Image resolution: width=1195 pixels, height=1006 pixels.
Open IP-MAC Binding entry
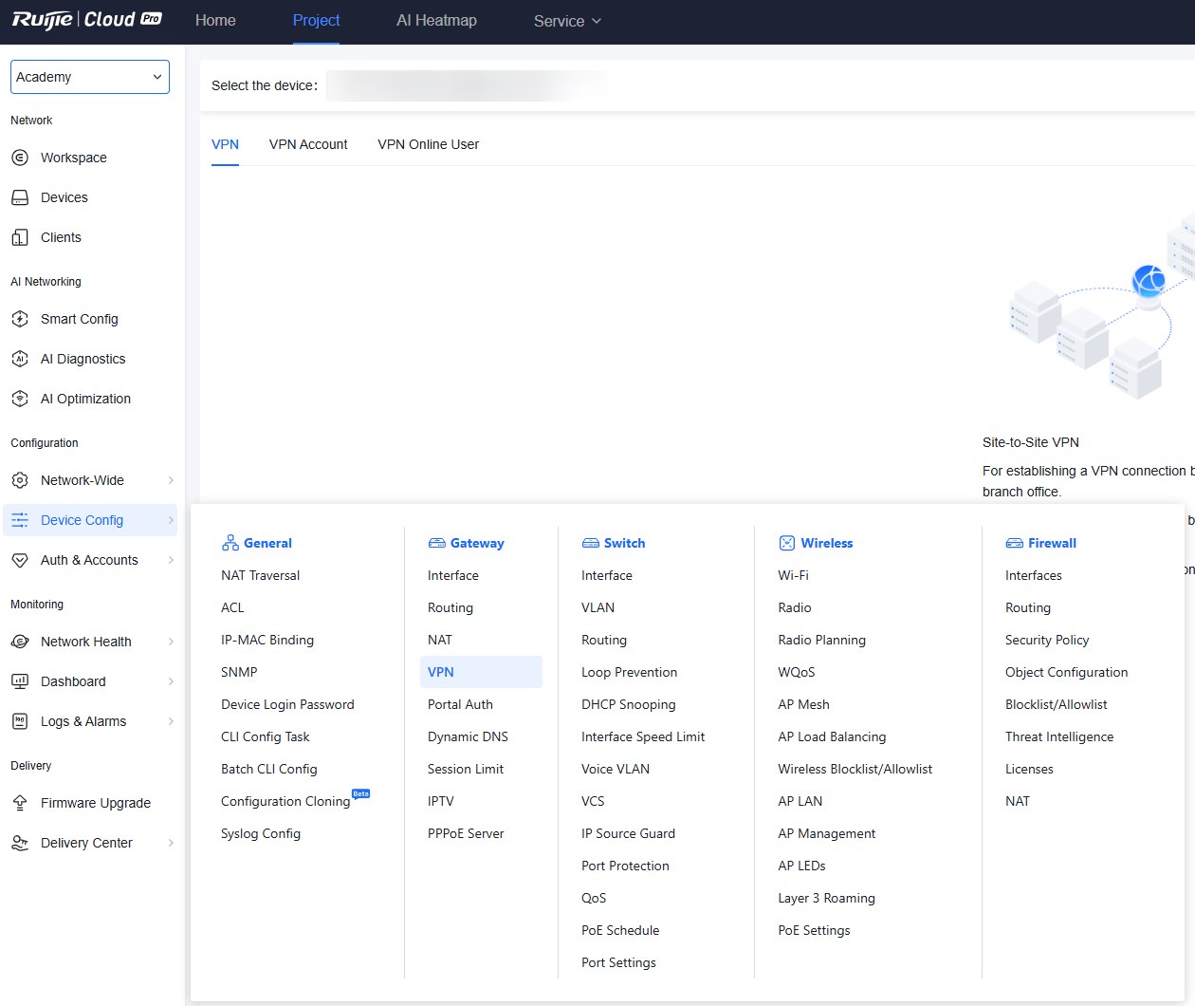click(x=267, y=640)
